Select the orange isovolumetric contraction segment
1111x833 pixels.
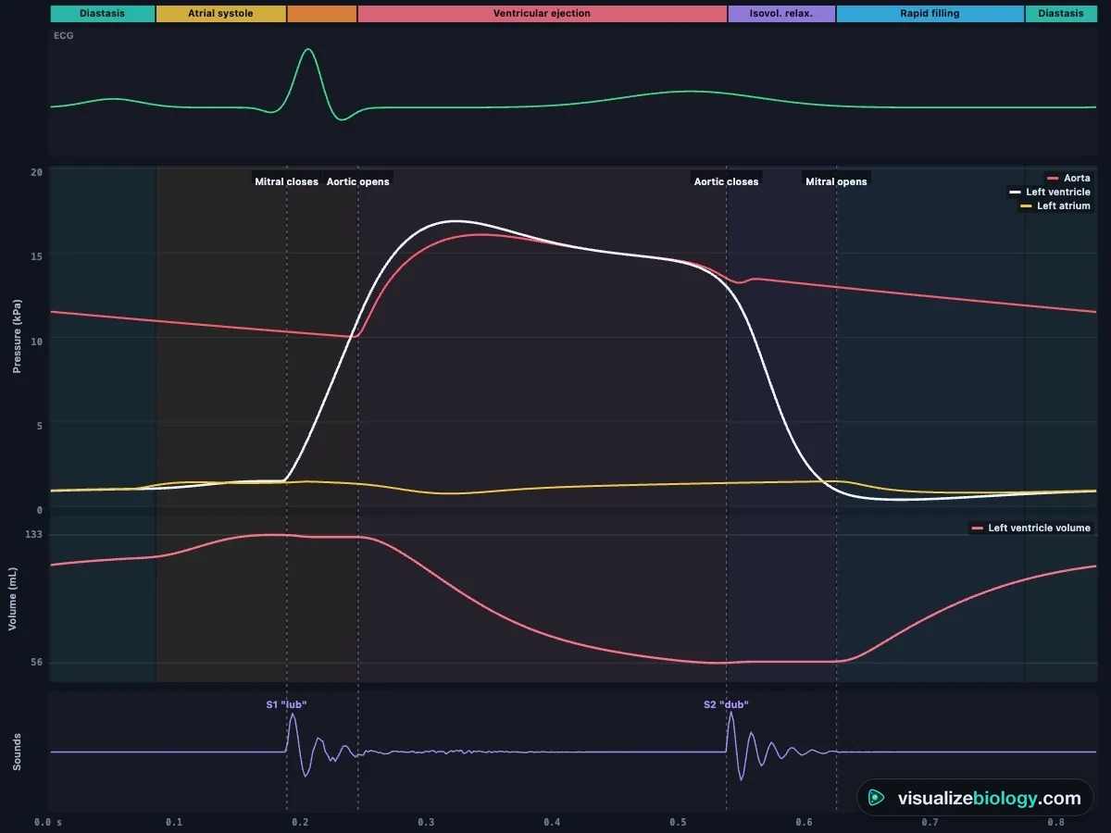click(322, 14)
